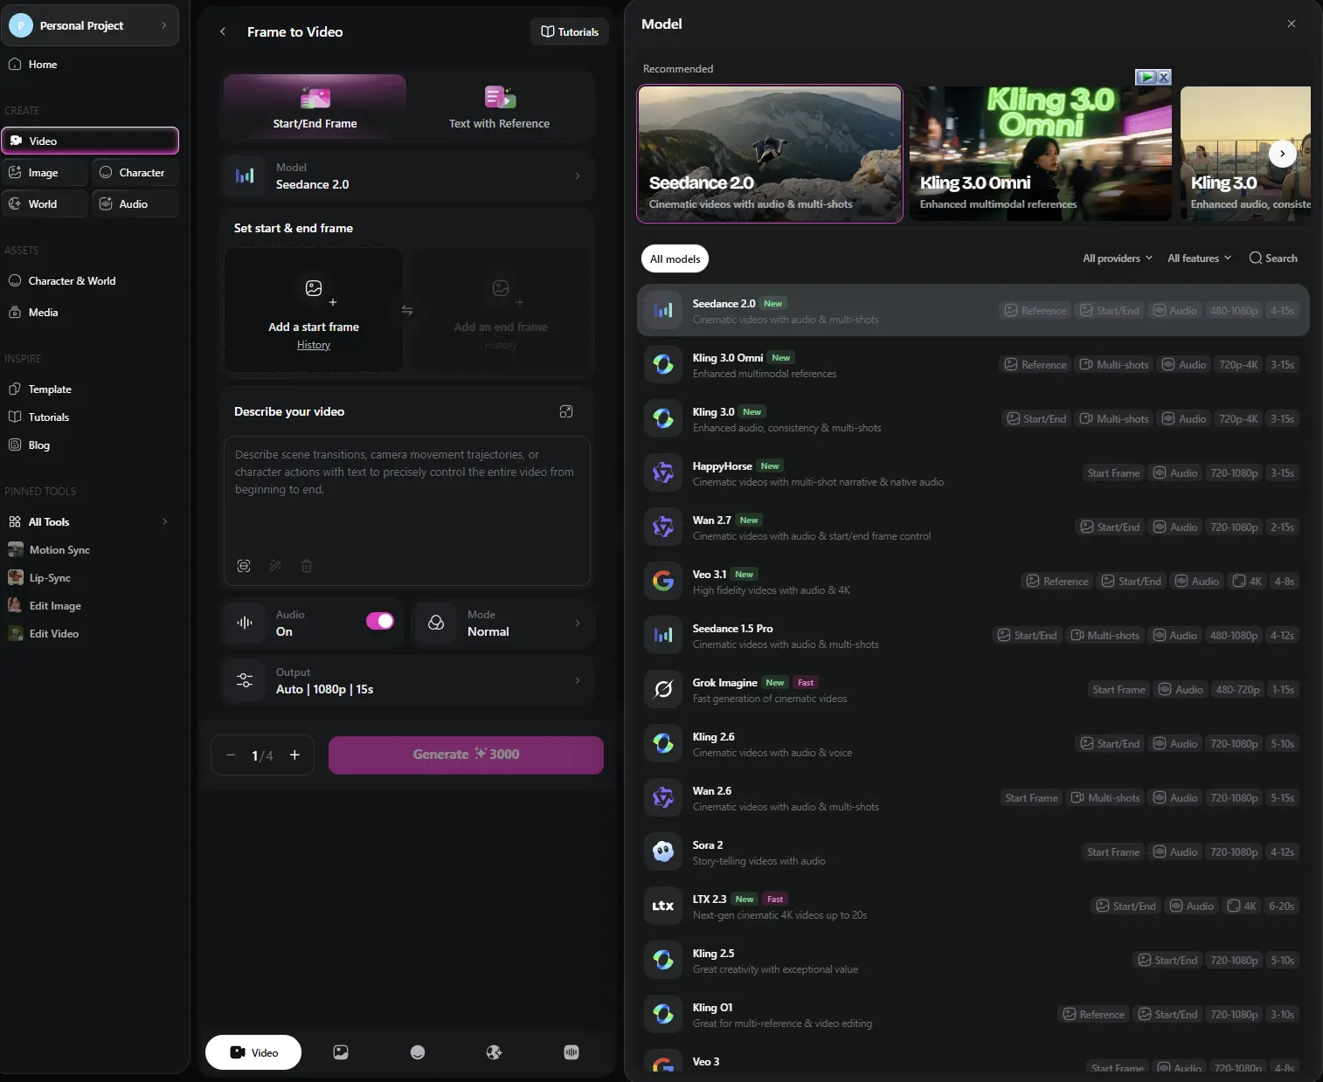Open the Character creation tool
1323x1082 pixels.
click(135, 173)
